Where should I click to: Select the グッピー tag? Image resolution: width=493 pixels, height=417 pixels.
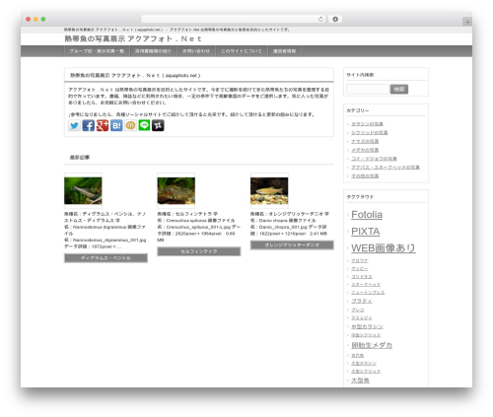360,269
